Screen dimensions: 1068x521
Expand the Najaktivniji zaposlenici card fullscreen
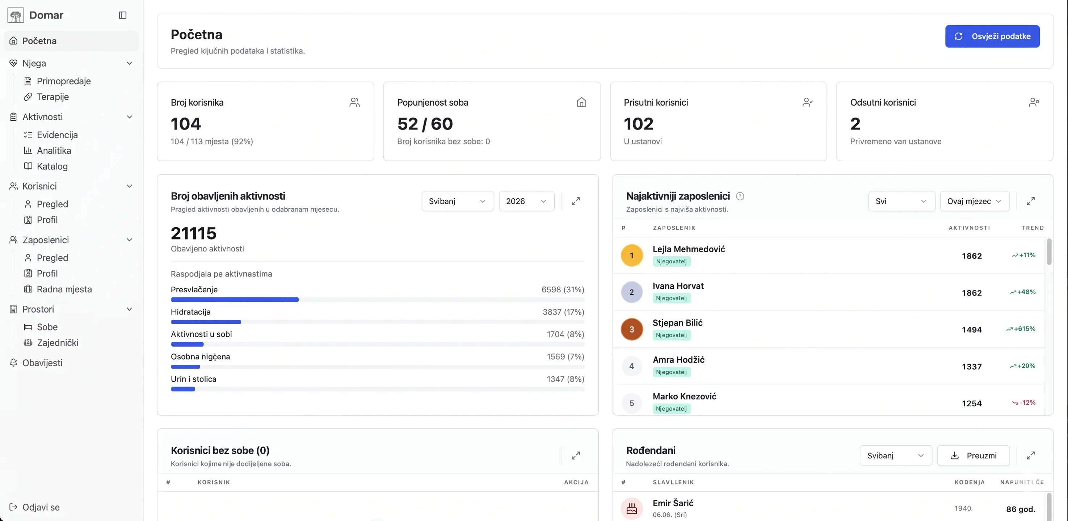tap(1030, 201)
